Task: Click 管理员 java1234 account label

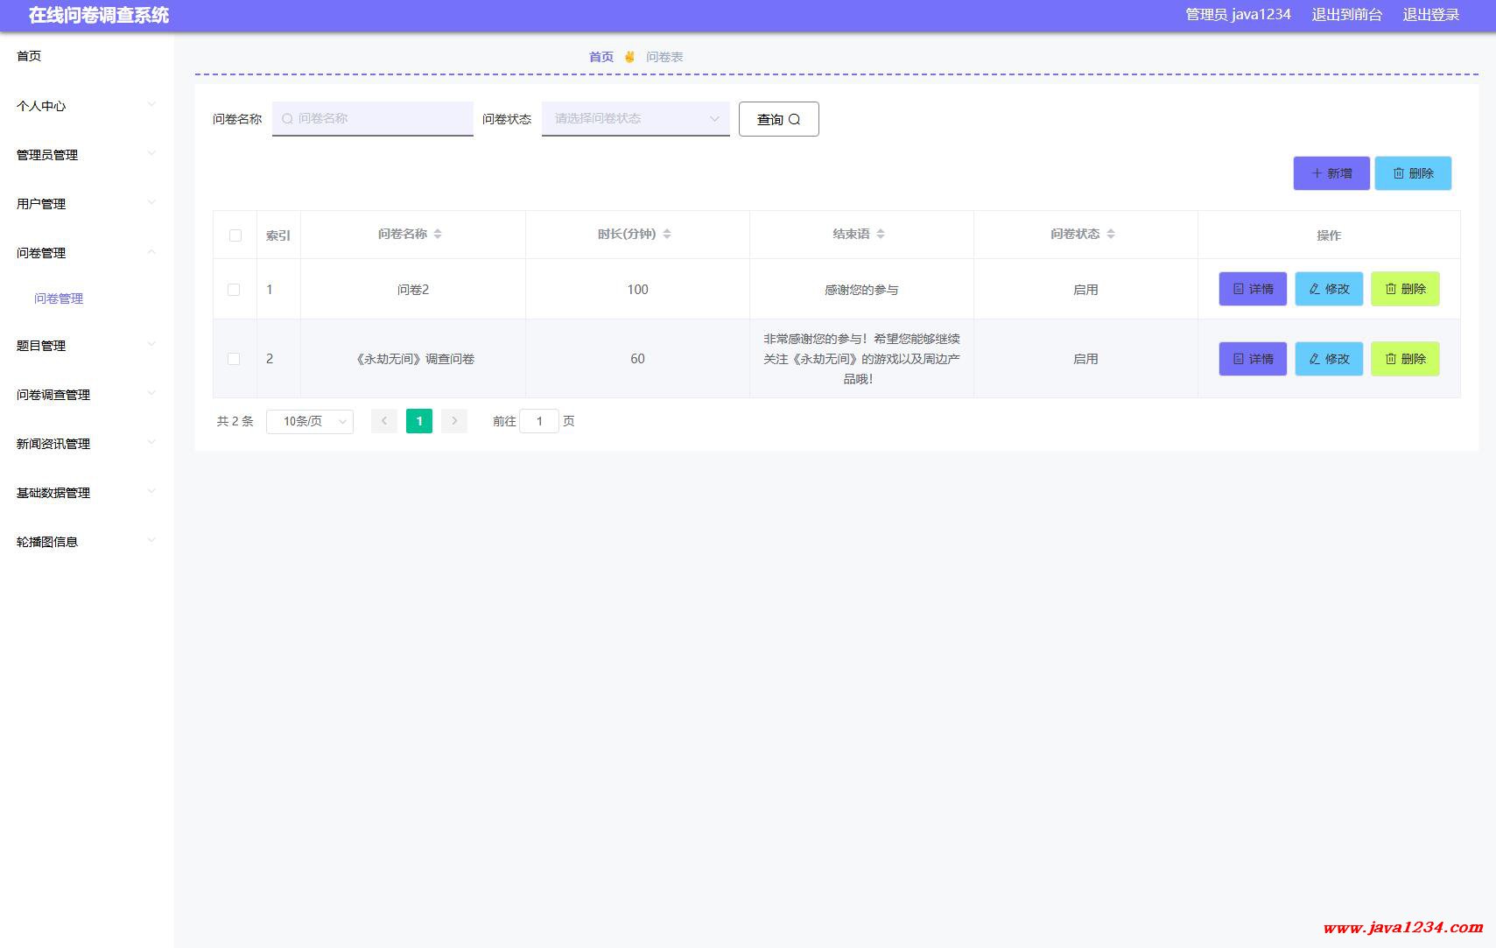Action: [1238, 15]
